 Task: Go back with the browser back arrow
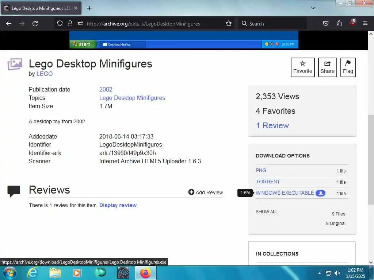tap(9, 24)
